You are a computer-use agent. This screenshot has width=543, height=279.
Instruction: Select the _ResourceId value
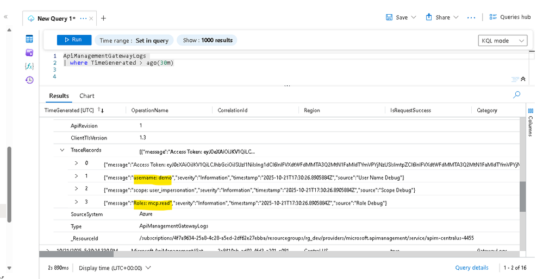(307, 238)
